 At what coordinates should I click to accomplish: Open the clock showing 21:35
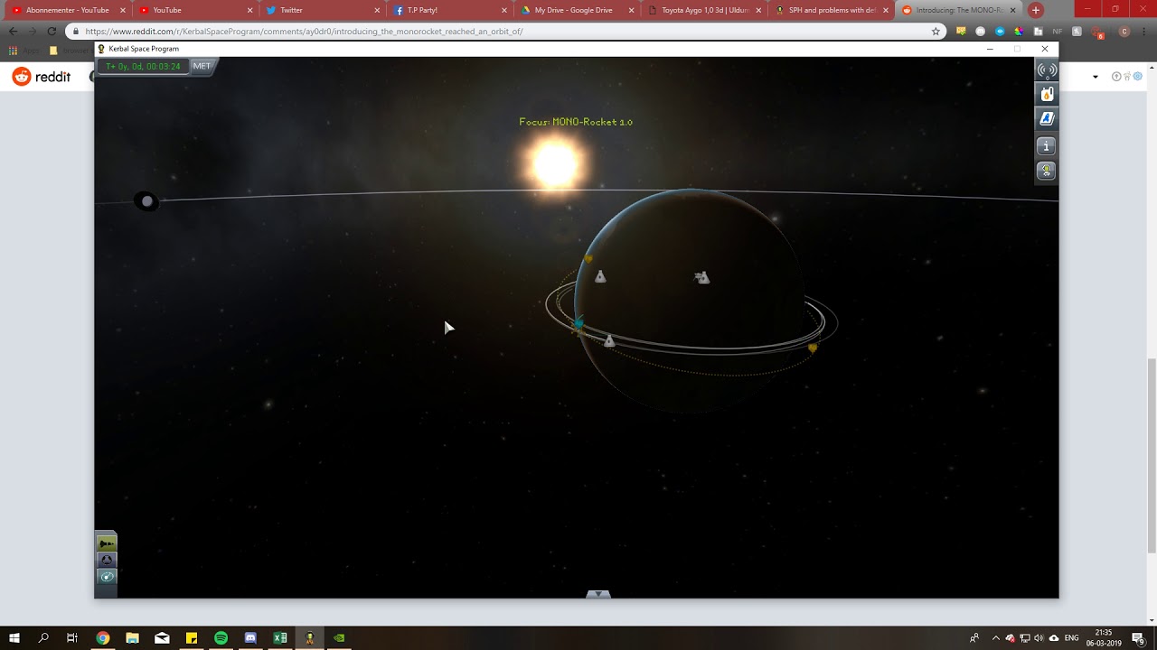[x=1104, y=638]
